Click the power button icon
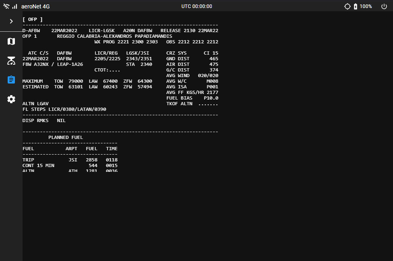The height and width of the screenshot is (261, 393). point(384,6)
